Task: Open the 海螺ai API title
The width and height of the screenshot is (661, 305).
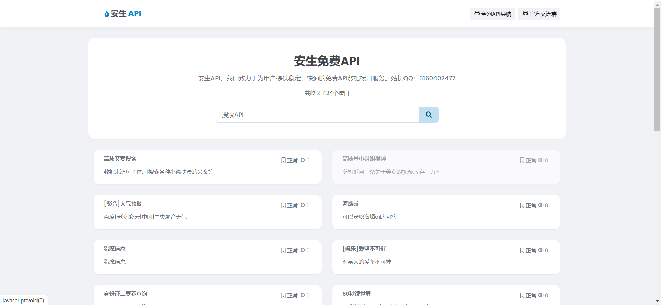Action: pyautogui.click(x=350, y=204)
